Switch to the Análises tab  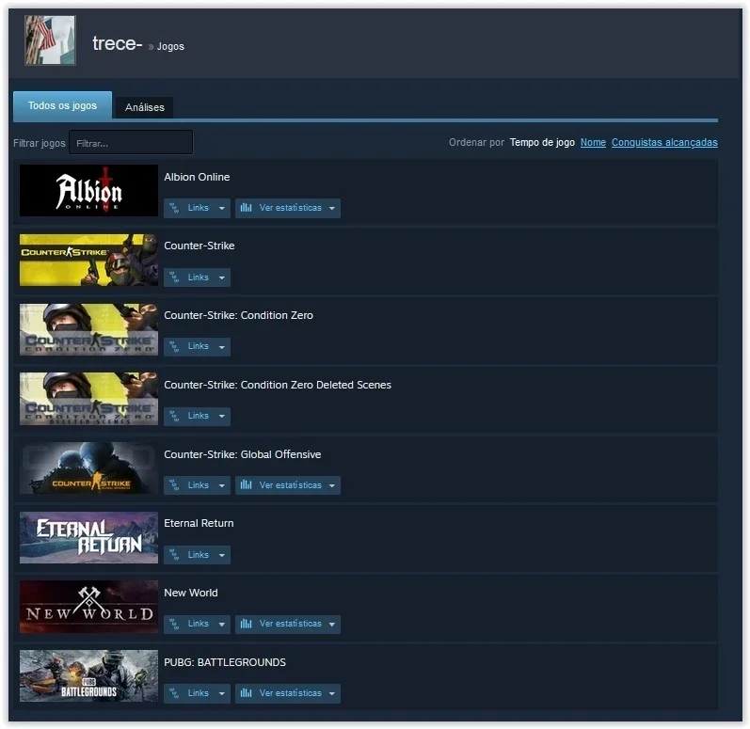click(x=145, y=107)
